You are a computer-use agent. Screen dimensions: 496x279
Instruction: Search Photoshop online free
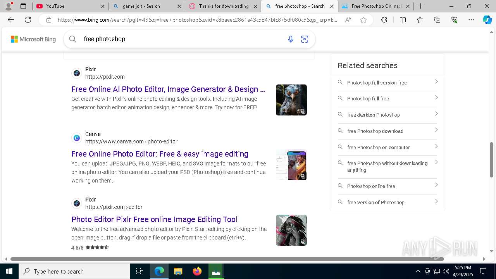[387, 186]
